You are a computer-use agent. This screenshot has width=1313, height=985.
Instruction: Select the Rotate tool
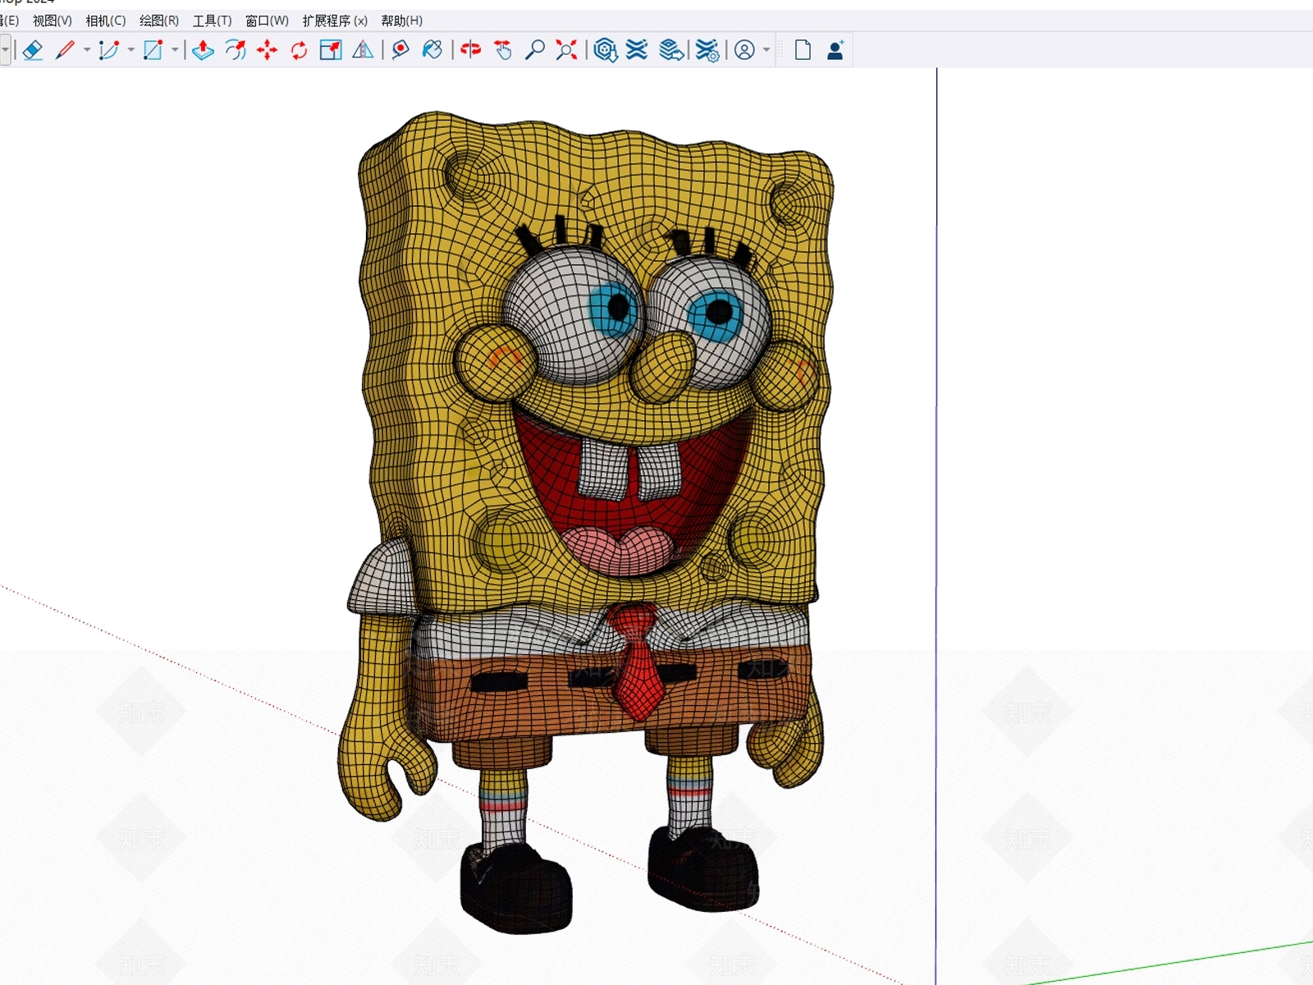coord(299,50)
